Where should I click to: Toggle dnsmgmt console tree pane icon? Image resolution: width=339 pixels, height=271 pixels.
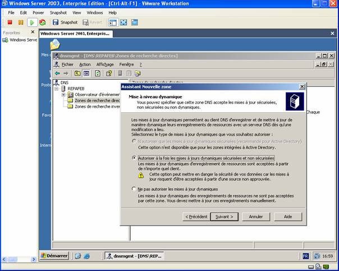coord(86,74)
